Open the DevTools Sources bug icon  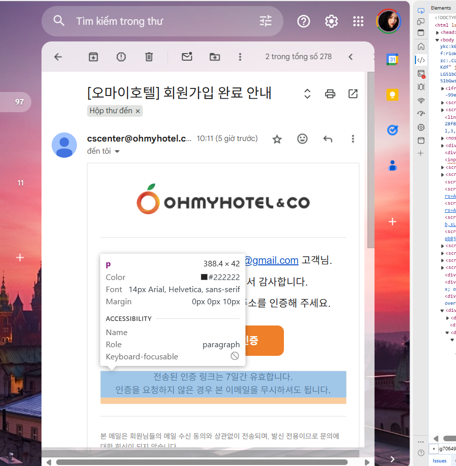pyautogui.click(x=421, y=87)
